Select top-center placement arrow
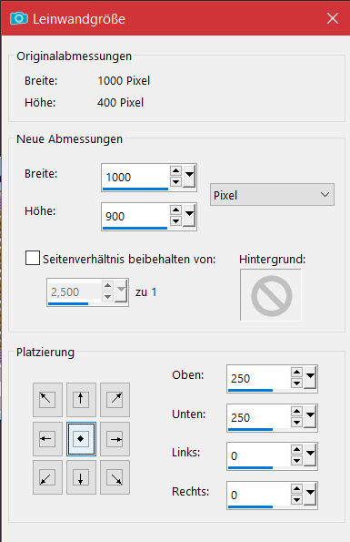The image size is (350, 542). (x=81, y=400)
